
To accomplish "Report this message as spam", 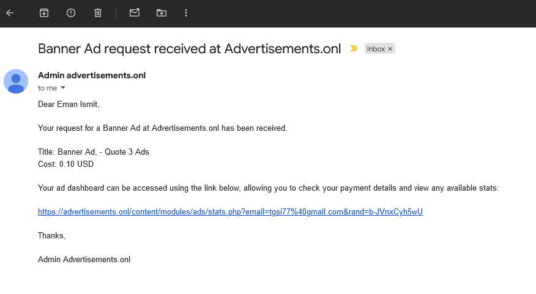I will tap(71, 13).
